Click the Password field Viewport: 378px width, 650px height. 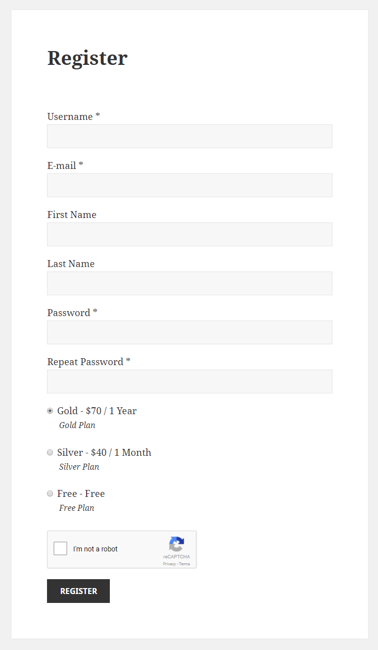189,332
